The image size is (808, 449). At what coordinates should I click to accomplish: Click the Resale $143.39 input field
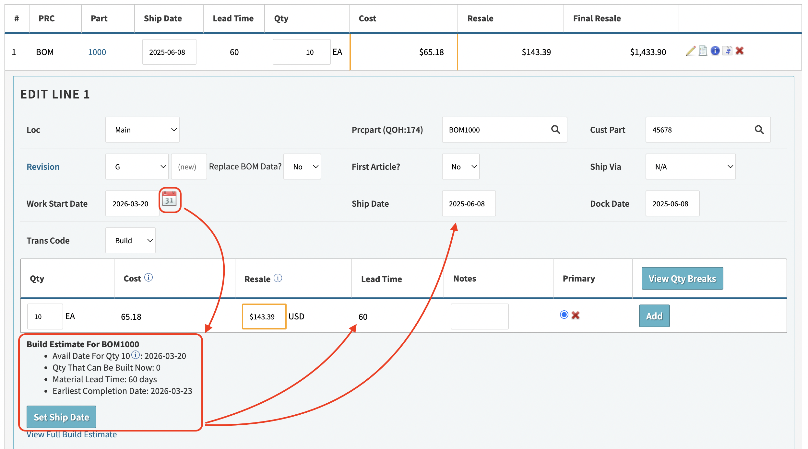[x=264, y=317]
